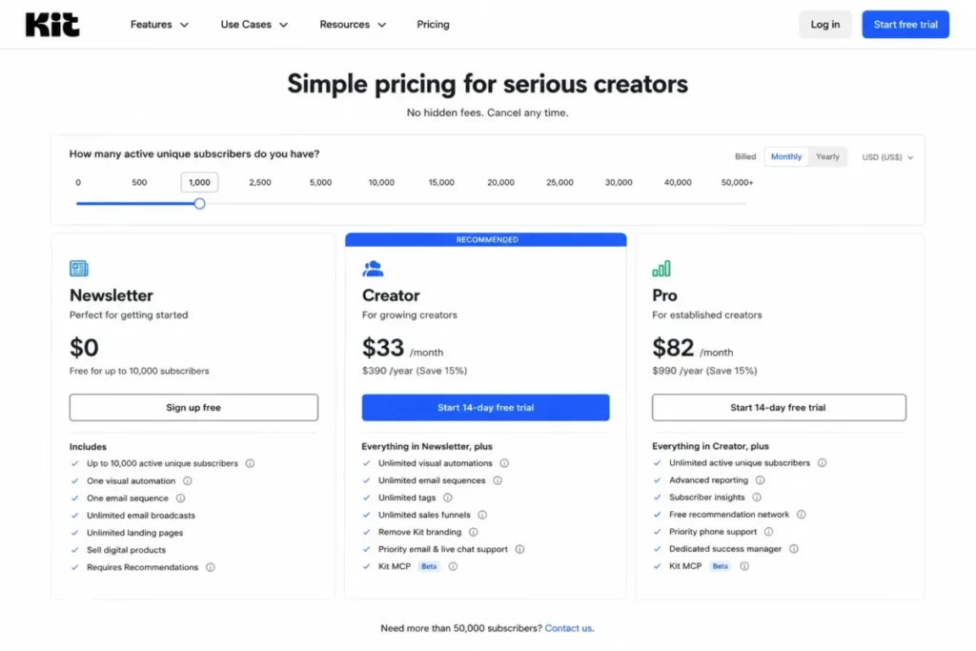The height and width of the screenshot is (651, 976).
Task: Start 14-day free trial for Creator
Action: 485,408
